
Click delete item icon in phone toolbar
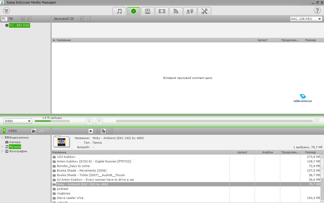coord(103,131)
